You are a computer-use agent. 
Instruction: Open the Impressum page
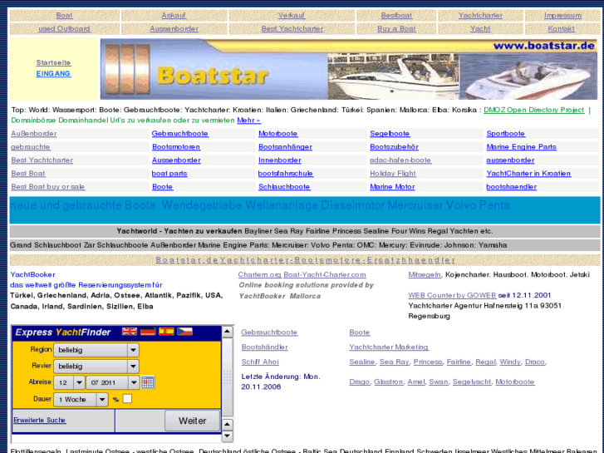tap(562, 16)
